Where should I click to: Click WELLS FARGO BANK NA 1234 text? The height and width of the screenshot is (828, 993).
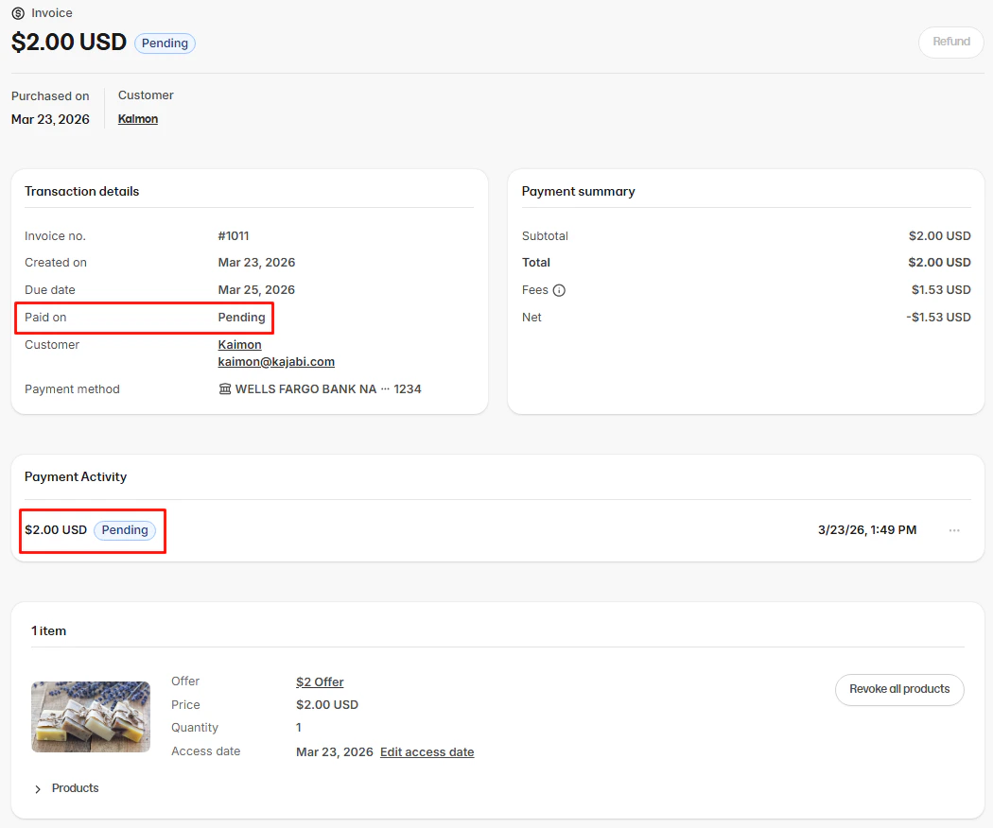coord(328,388)
